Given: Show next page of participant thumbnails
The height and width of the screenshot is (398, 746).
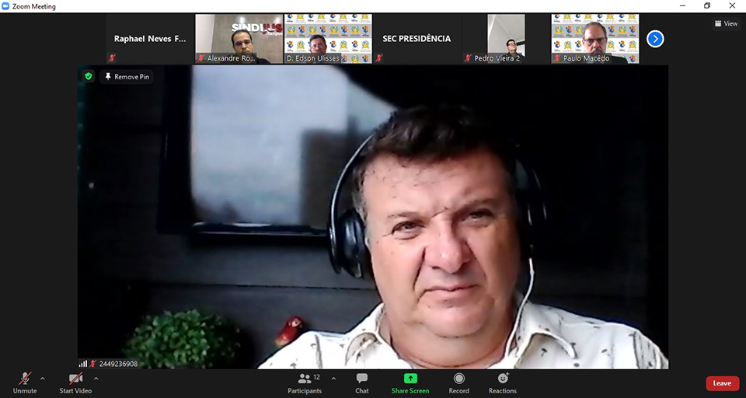Looking at the screenshot, I should point(655,38).
